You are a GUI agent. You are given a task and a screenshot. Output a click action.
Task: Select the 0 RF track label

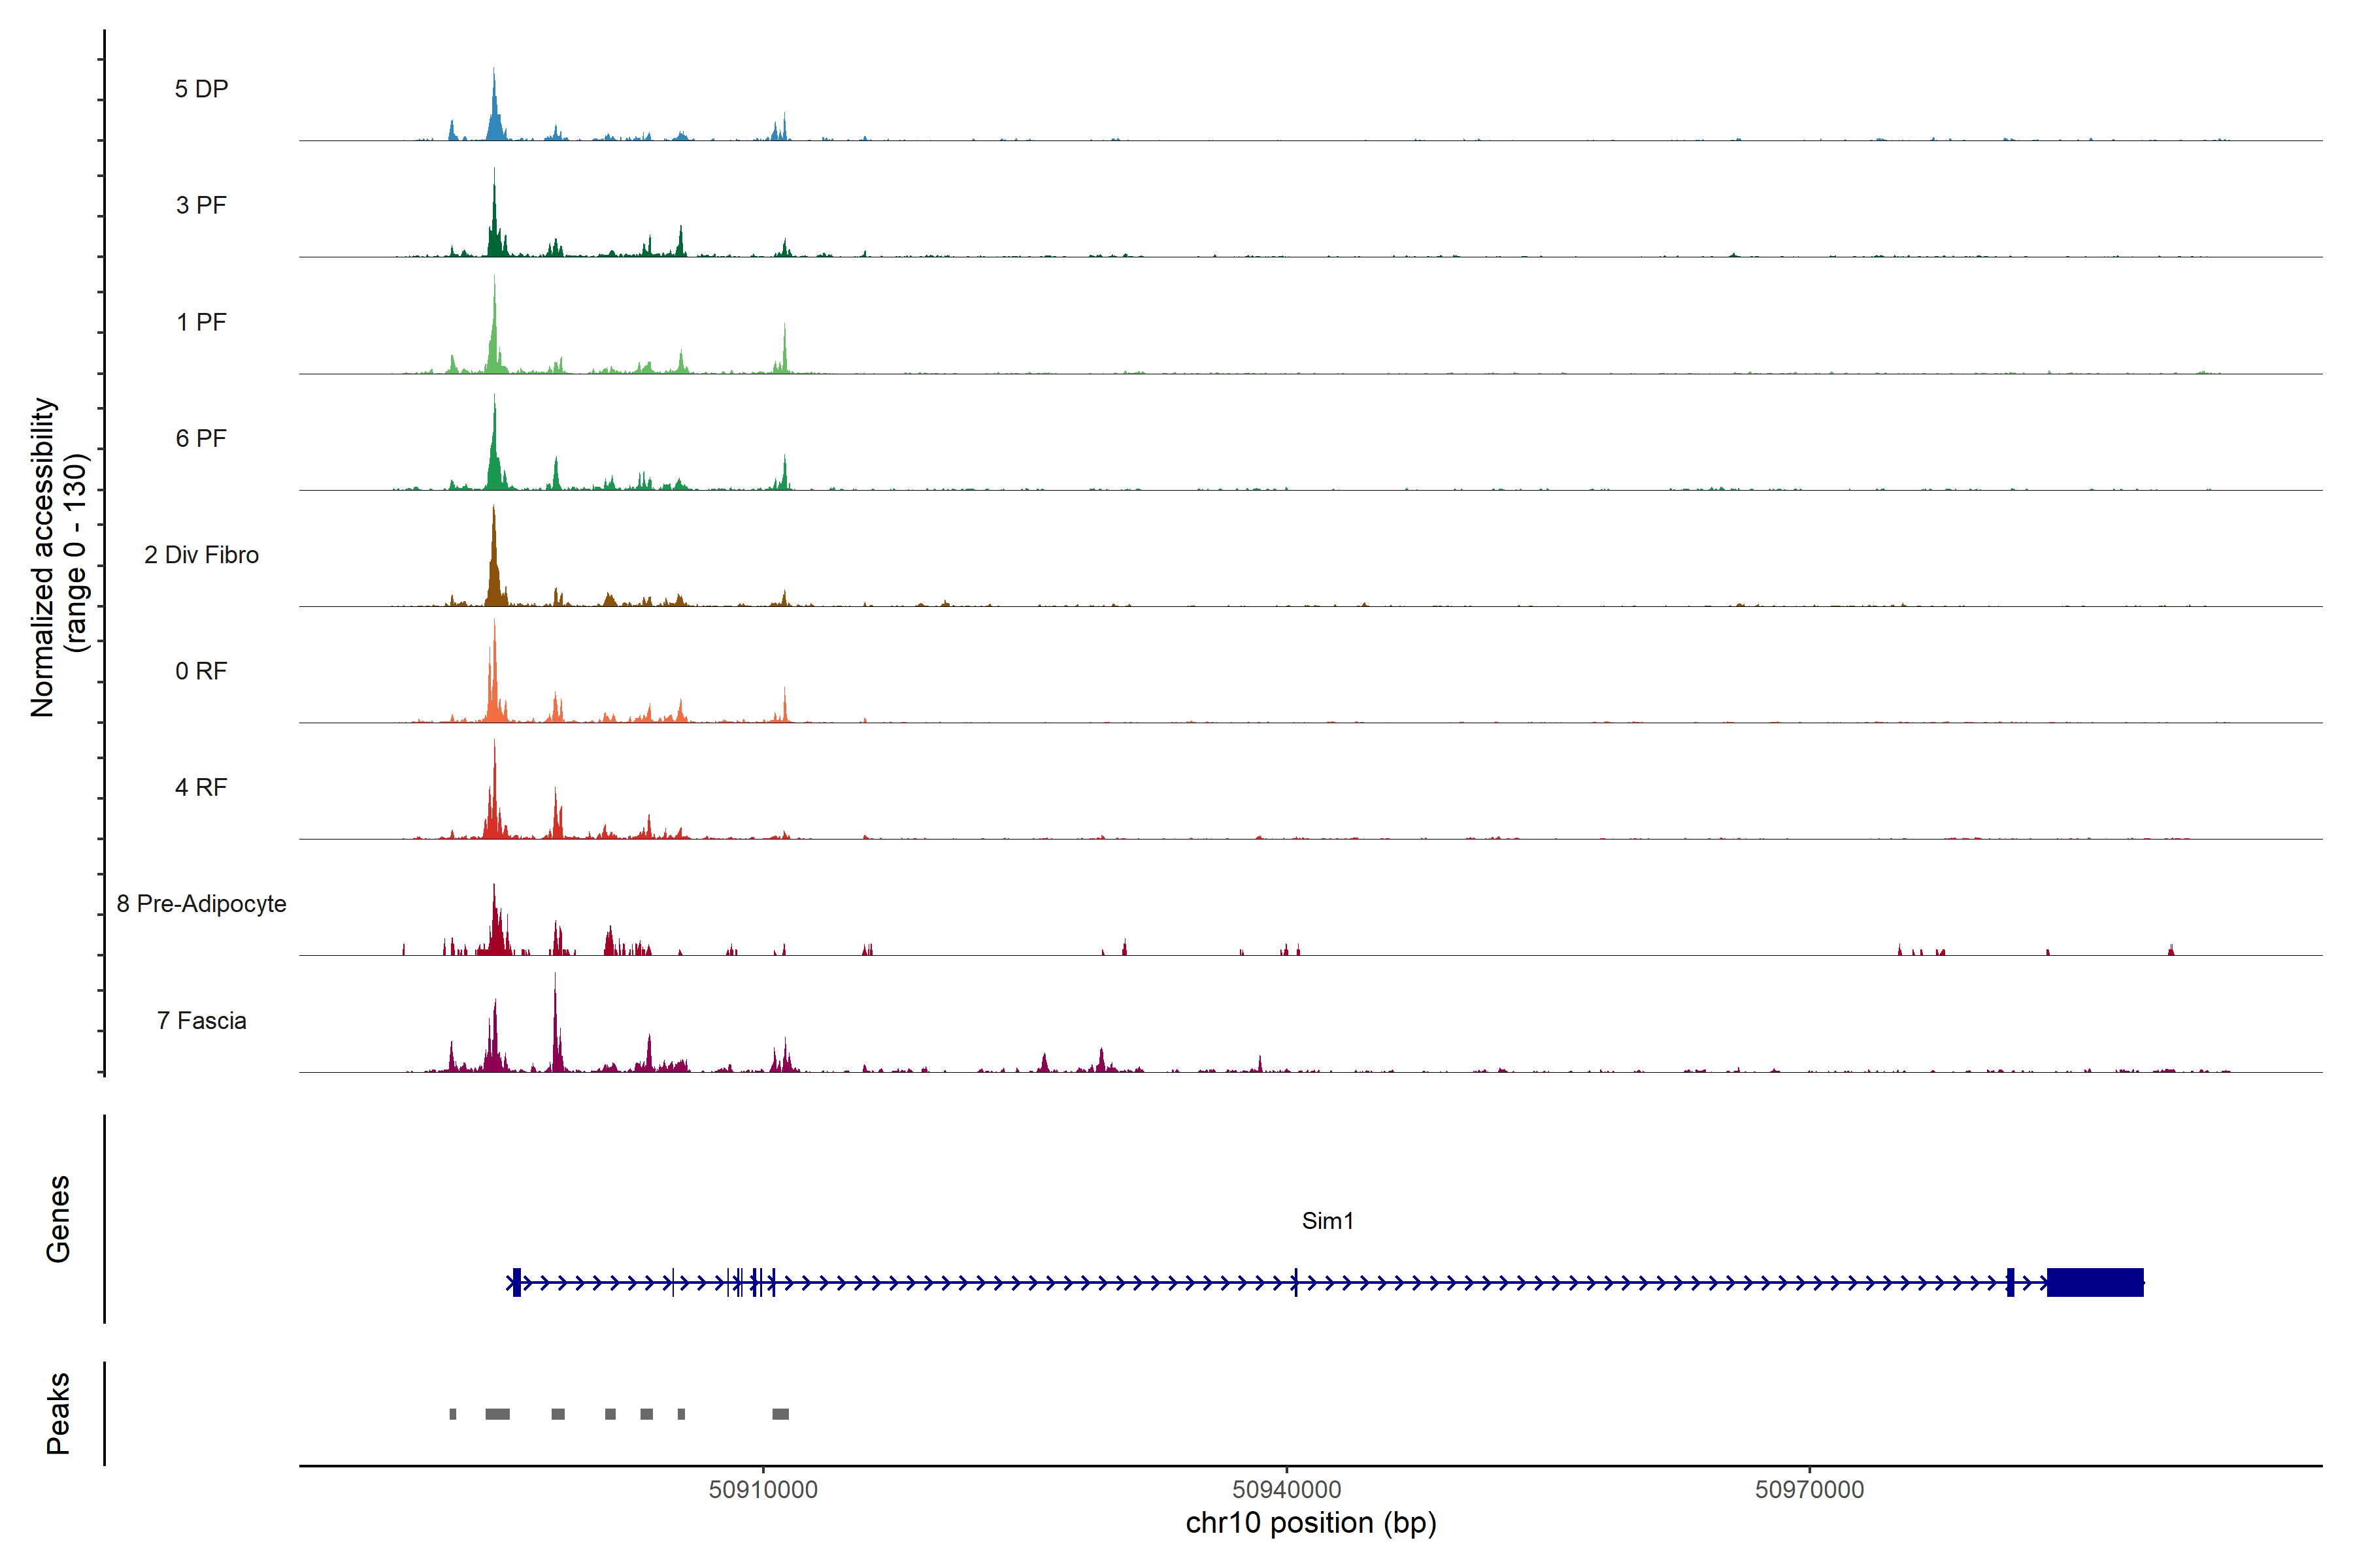[201, 671]
